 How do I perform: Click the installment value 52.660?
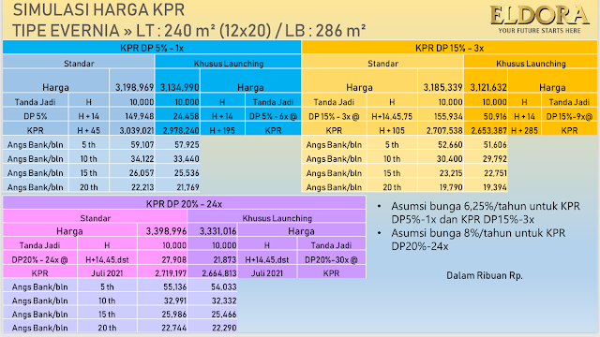450,145
